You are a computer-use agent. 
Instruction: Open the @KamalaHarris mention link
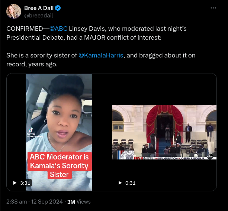tap(101, 55)
